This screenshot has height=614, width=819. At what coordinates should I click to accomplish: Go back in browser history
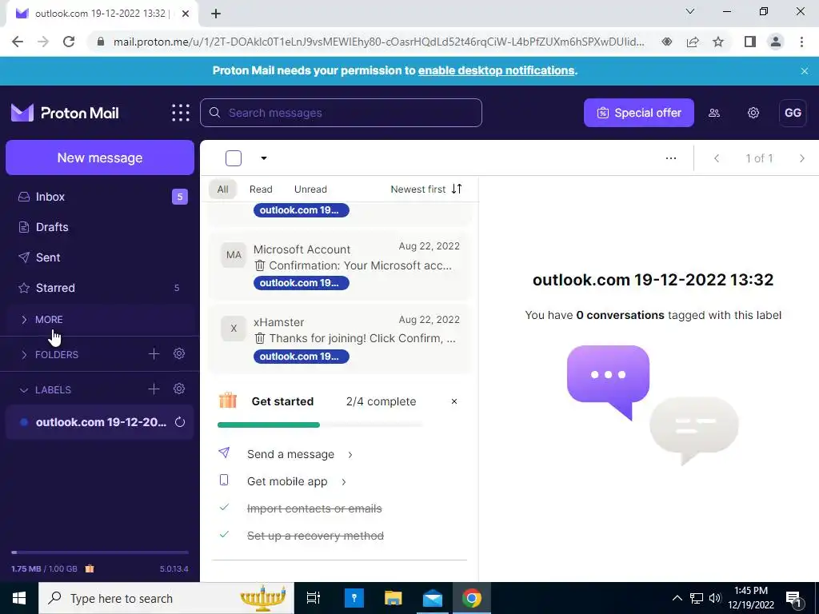tap(18, 42)
